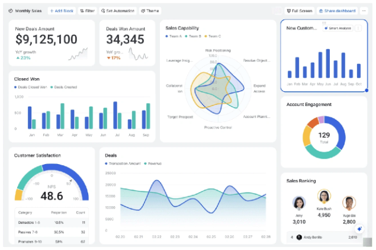Open the Set Automation menu
This screenshot has width=376, height=250.
[118, 11]
